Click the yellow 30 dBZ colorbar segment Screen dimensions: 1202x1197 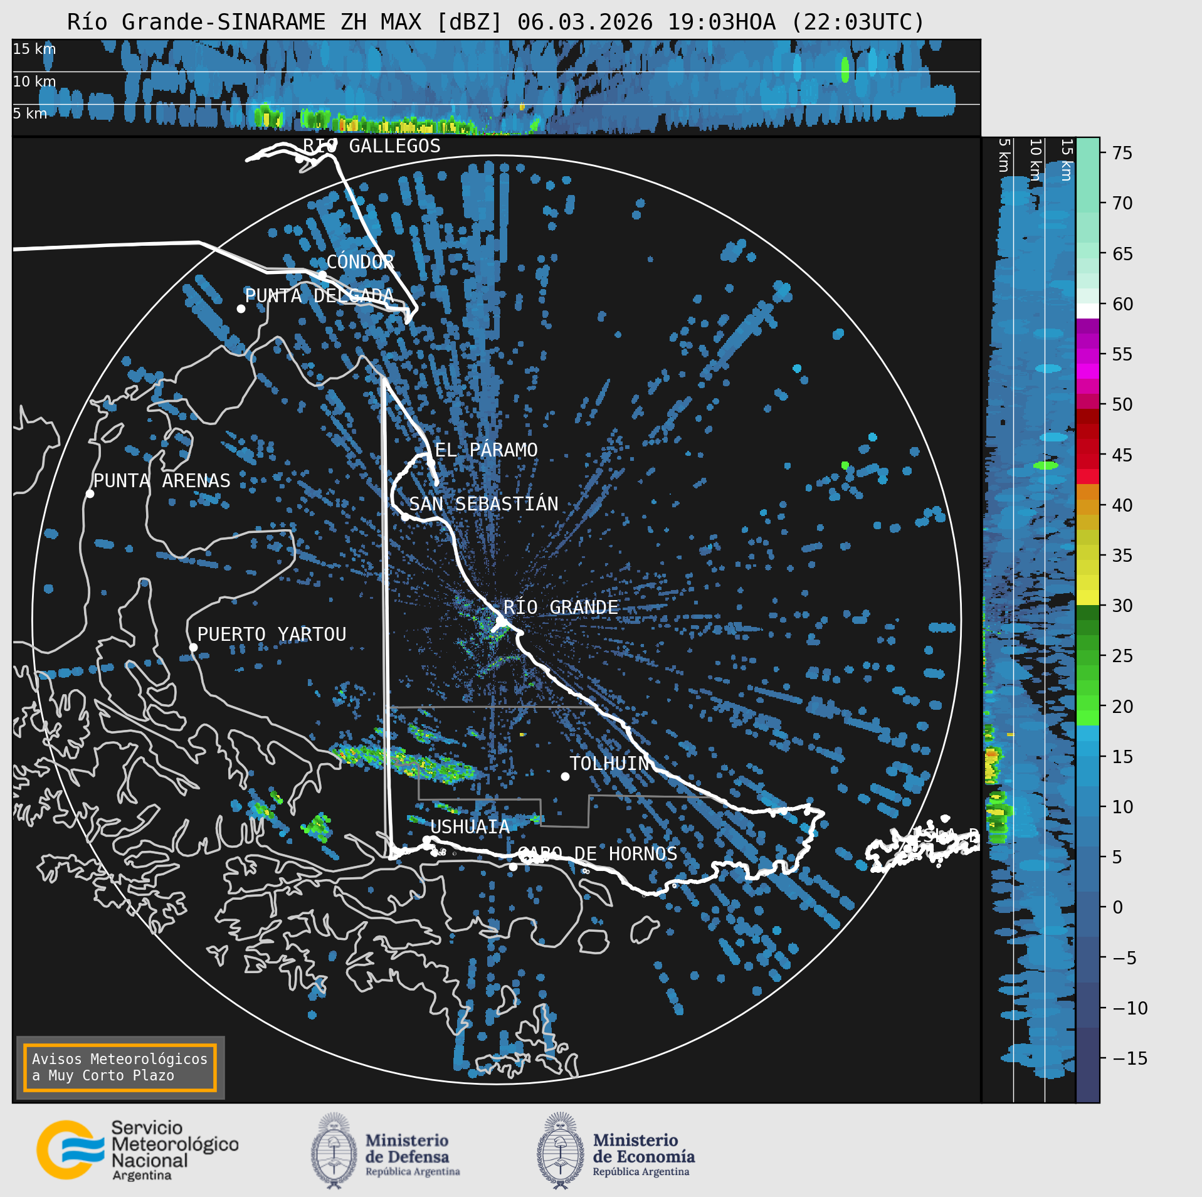pyautogui.click(x=1088, y=598)
